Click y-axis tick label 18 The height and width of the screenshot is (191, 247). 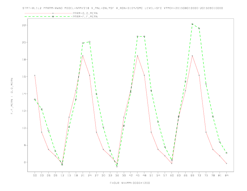pos(24,60)
